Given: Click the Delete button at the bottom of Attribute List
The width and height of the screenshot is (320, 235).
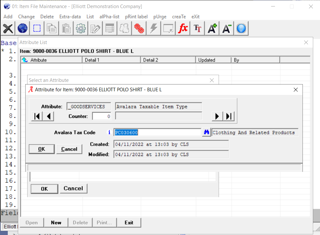Looking at the screenshot, I should point(80,223).
